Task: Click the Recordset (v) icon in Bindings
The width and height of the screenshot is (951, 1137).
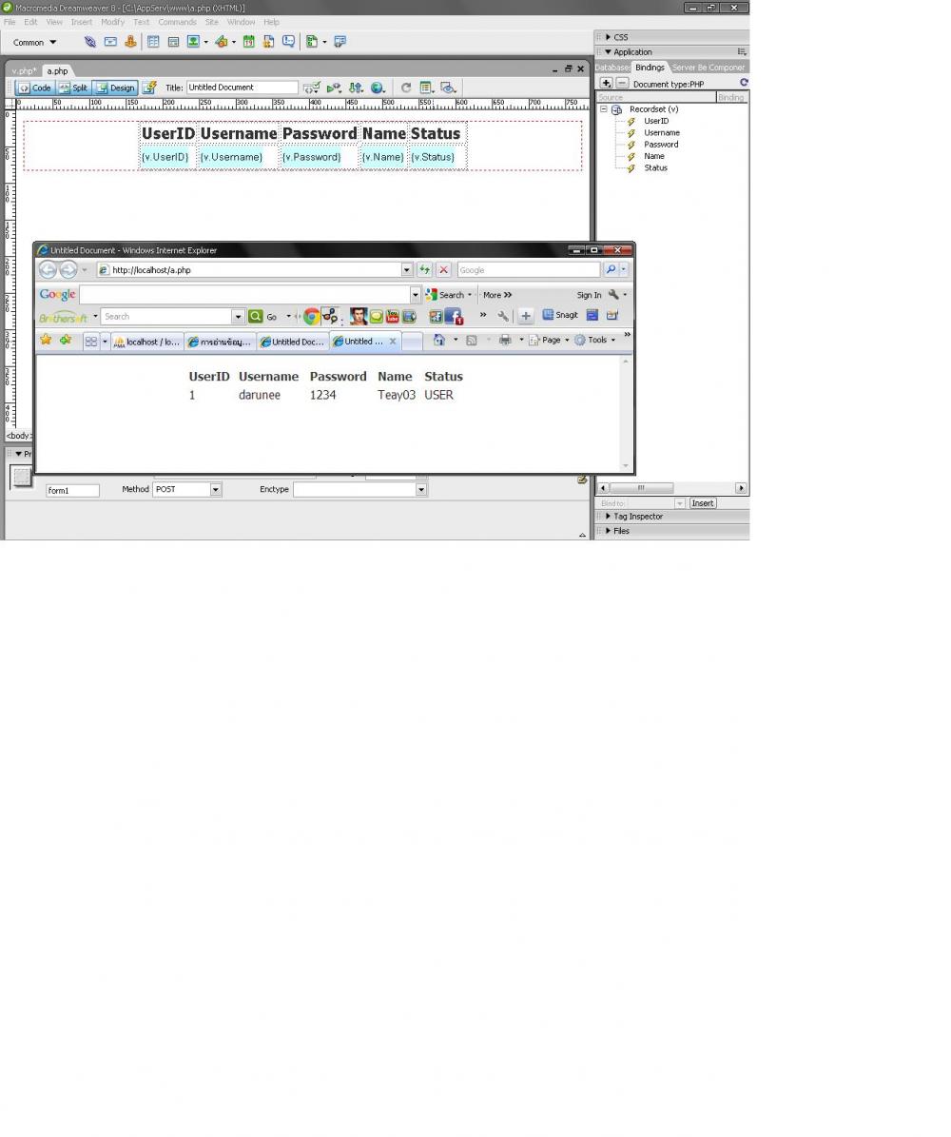Action: (x=617, y=109)
